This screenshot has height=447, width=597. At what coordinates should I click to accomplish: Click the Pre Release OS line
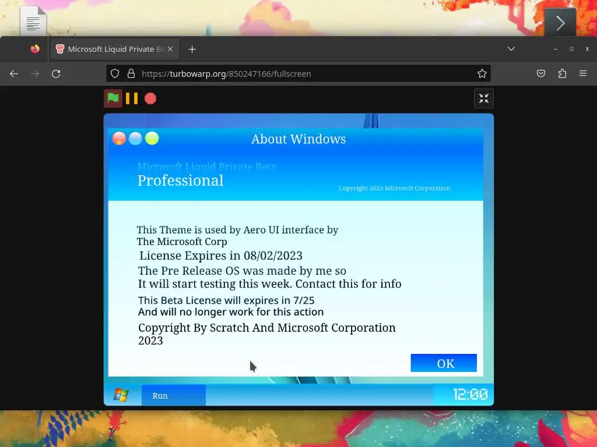pyautogui.click(x=242, y=271)
